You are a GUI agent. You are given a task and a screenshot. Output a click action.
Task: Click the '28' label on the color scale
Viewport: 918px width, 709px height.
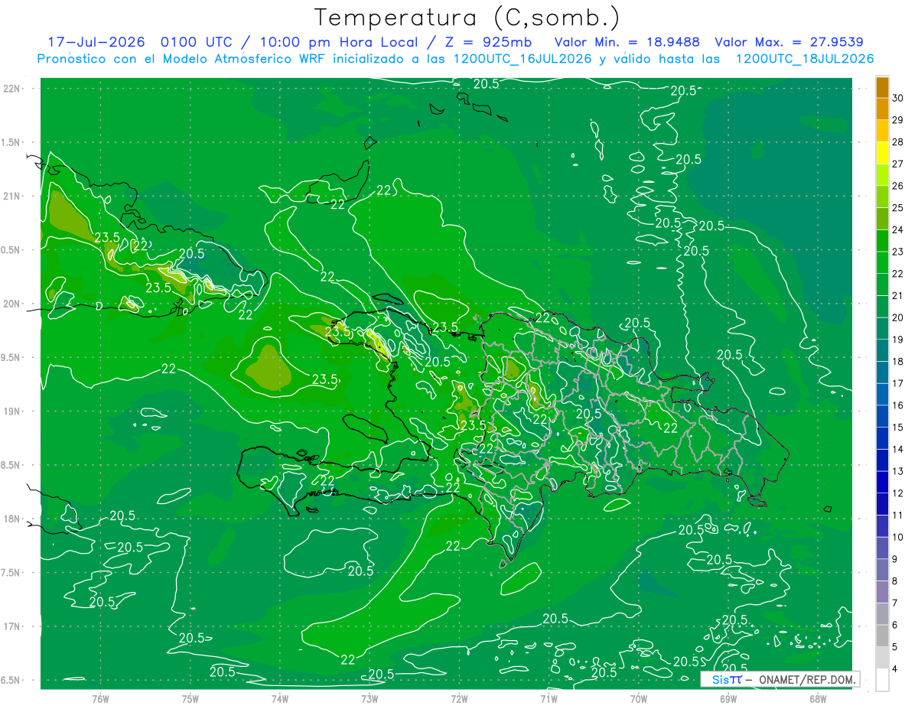click(x=898, y=142)
